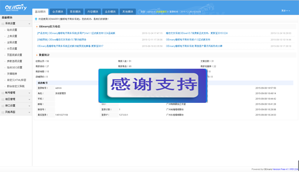Open the OEloveV3.7 免费版 release news link

(196, 33)
